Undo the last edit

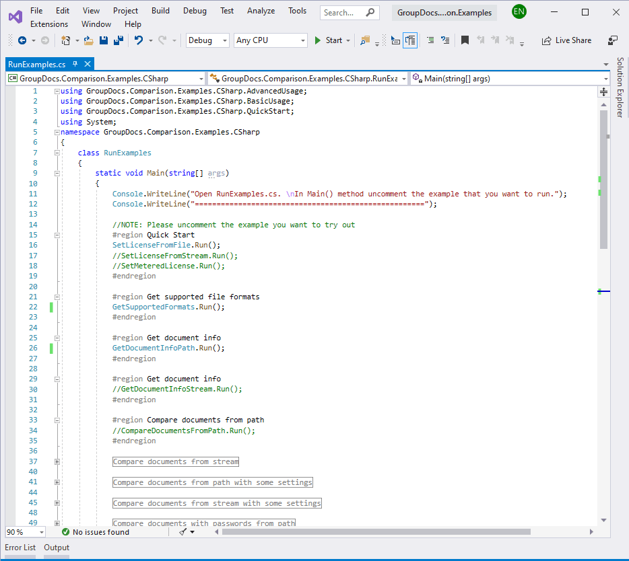(139, 40)
